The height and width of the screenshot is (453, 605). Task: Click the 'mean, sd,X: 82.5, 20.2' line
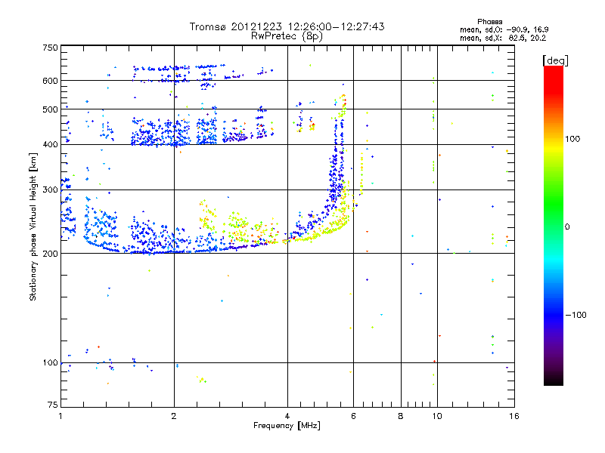coord(503,38)
